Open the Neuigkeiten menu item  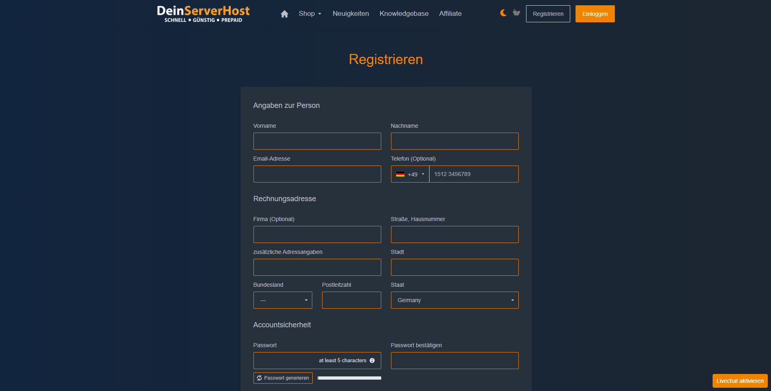click(x=350, y=14)
